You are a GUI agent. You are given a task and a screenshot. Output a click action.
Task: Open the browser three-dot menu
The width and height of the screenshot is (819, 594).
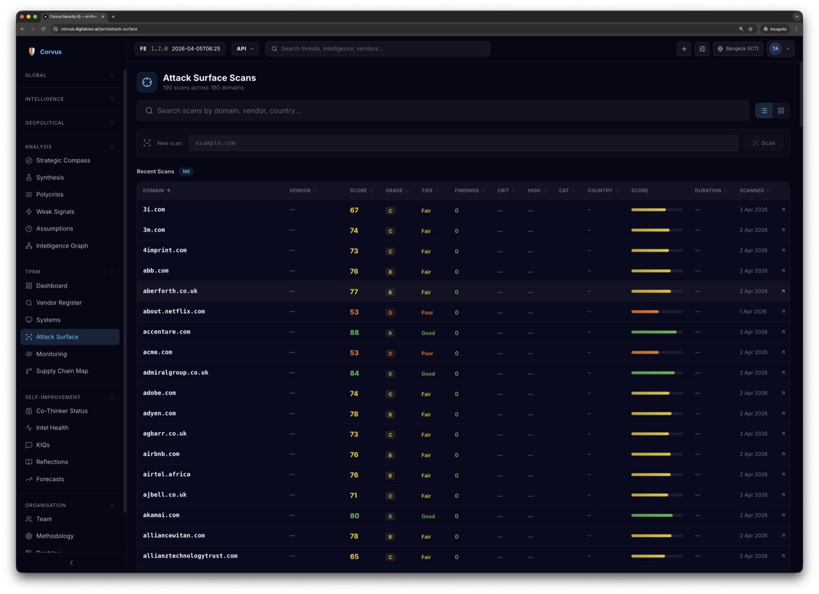point(796,29)
